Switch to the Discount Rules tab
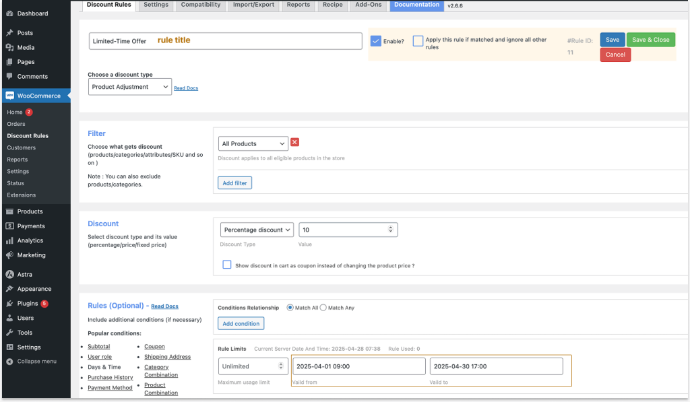This screenshot has height=402, width=690. click(109, 5)
